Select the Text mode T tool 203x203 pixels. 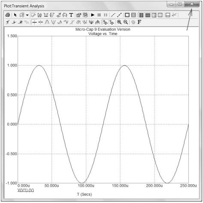(x=71, y=15)
